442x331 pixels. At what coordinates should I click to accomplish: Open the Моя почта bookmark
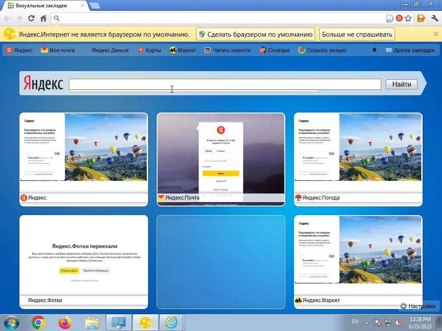(x=58, y=50)
